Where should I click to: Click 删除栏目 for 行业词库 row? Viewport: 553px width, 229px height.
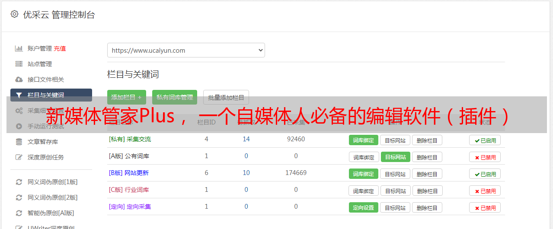427,191
